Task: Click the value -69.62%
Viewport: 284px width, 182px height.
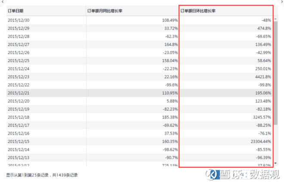Action: pos(170,125)
